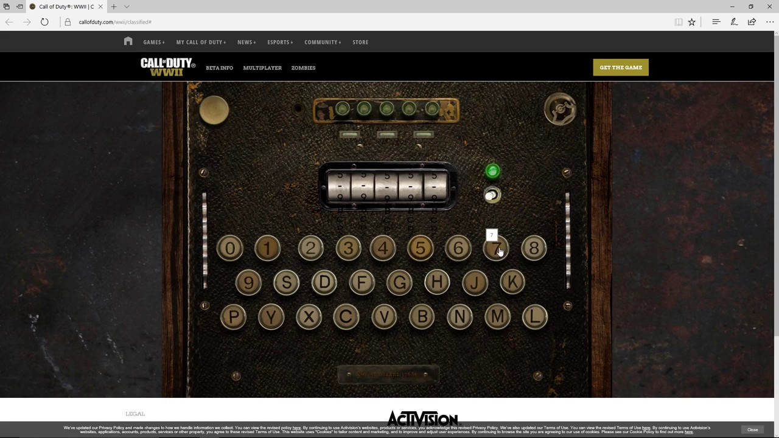Expand the ESPORTS menu
779x438 pixels.
(x=280, y=42)
